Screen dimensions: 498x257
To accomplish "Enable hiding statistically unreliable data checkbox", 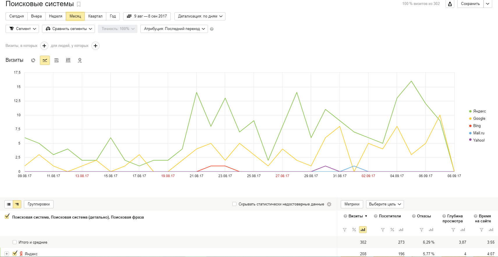I will click(x=234, y=204).
